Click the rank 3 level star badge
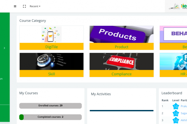This screenshot has height=124, width=187. coord(176,120)
